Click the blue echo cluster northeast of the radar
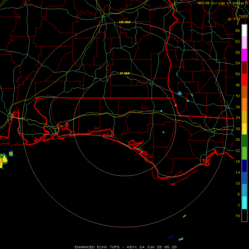Viewport: 249px width, 249px height. [180, 94]
